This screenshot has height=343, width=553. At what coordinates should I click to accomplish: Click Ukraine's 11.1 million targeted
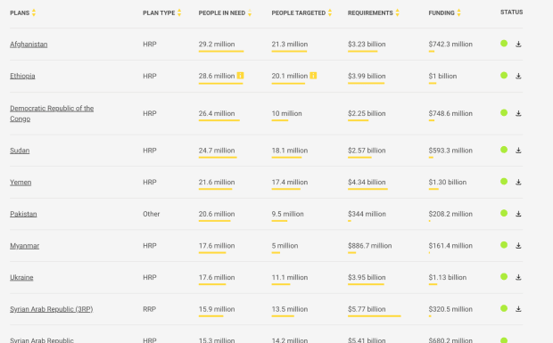tap(290, 277)
